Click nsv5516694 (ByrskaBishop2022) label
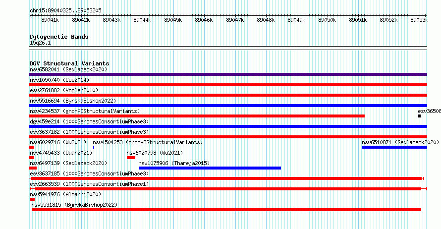Screen dimensions: 441x229 click(73, 101)
